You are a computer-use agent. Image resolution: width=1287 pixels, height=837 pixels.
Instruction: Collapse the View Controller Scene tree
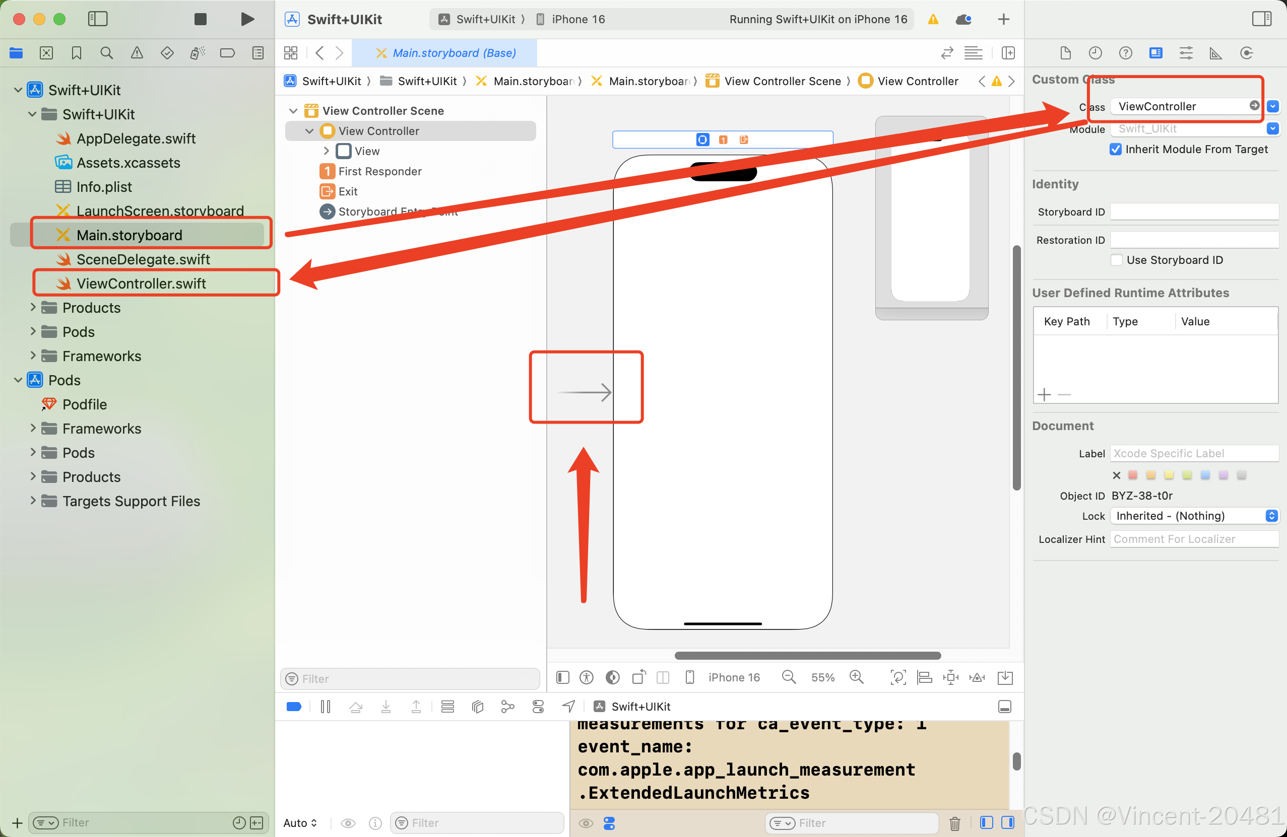coord(293,110)
